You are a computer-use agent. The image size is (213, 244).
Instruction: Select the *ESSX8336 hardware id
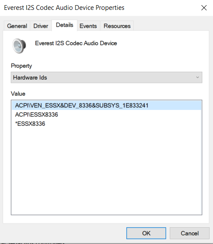pyautogui.click(x=30, y=124)
